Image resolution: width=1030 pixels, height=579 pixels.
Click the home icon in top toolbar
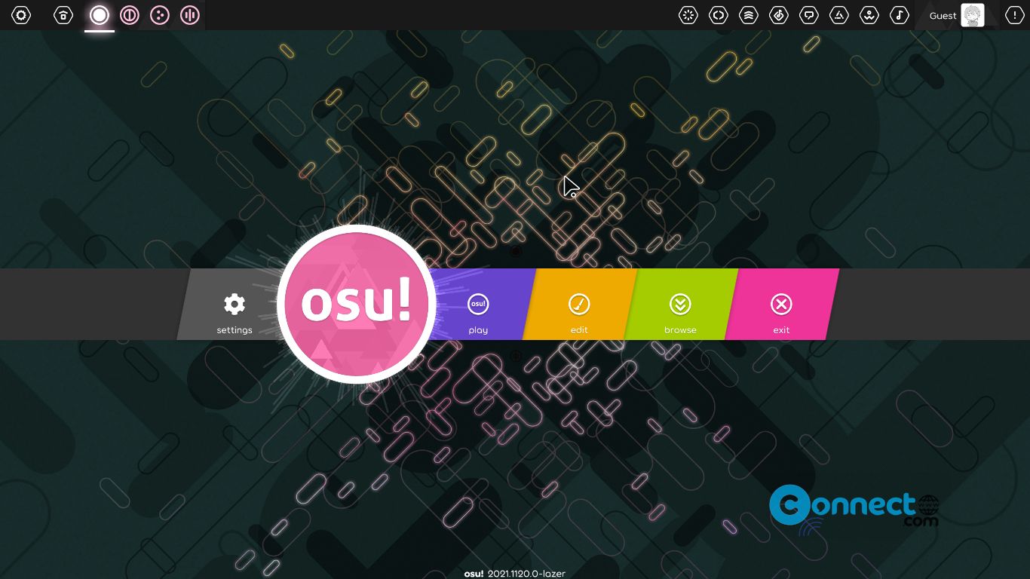tap(63, 15)
